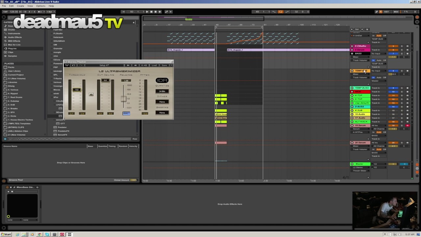The height and width of the screenshot is (237, 421).
Task: Click the L2 Threshold fader
Action: 77,90
